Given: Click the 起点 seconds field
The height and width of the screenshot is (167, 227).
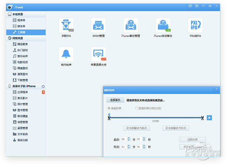Looking at the screenshot, I should tap(140, 139).
